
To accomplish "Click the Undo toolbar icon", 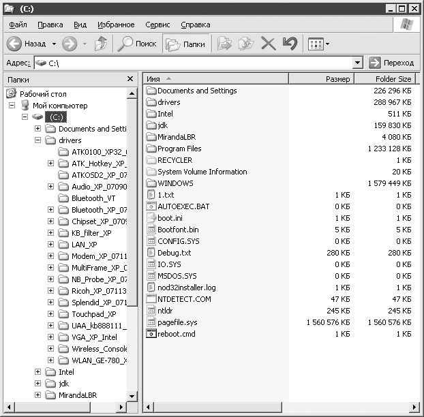I will 290,44.
